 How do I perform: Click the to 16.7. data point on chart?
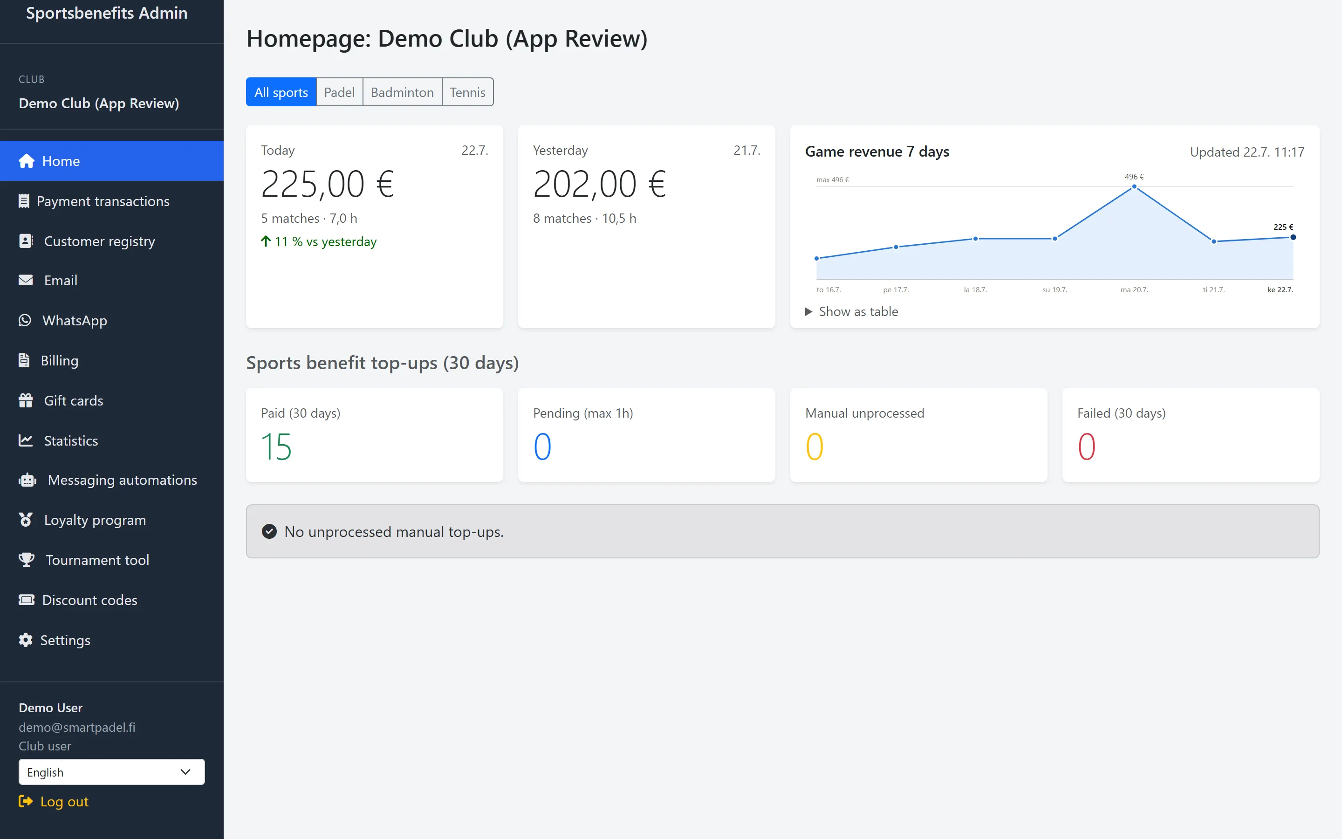pos(817,259)
